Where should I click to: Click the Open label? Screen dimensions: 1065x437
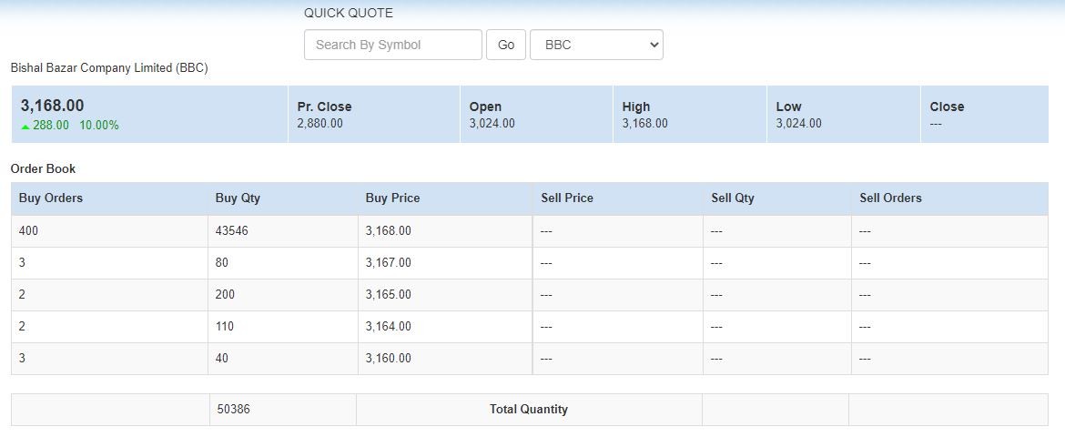click(x=486, y=107)
